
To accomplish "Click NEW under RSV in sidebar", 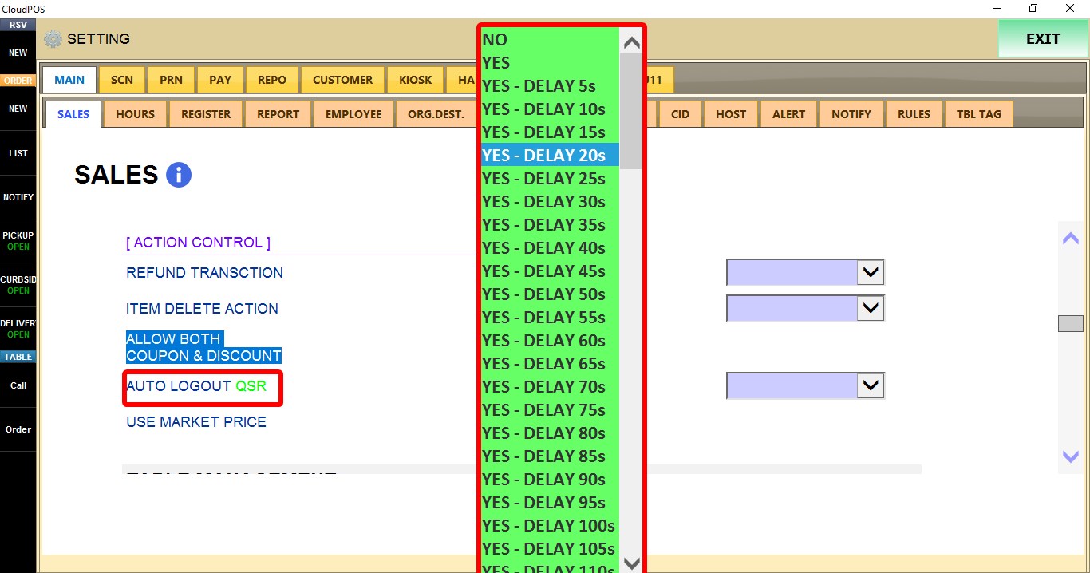I will pyautogui.click(x=18, y=53).
